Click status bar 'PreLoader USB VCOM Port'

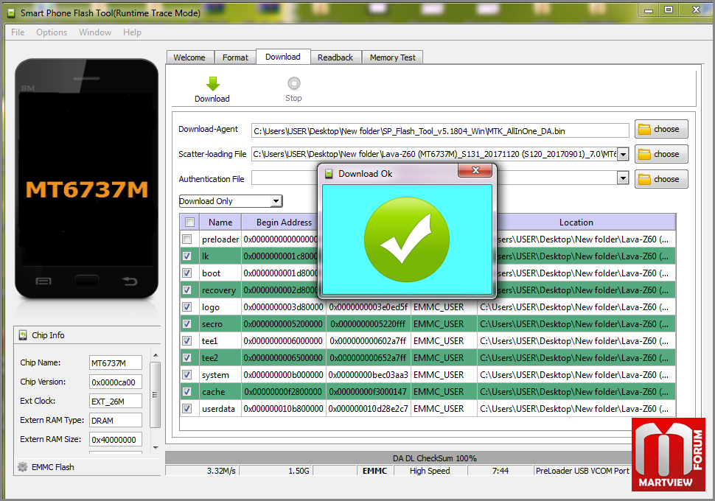582,471
